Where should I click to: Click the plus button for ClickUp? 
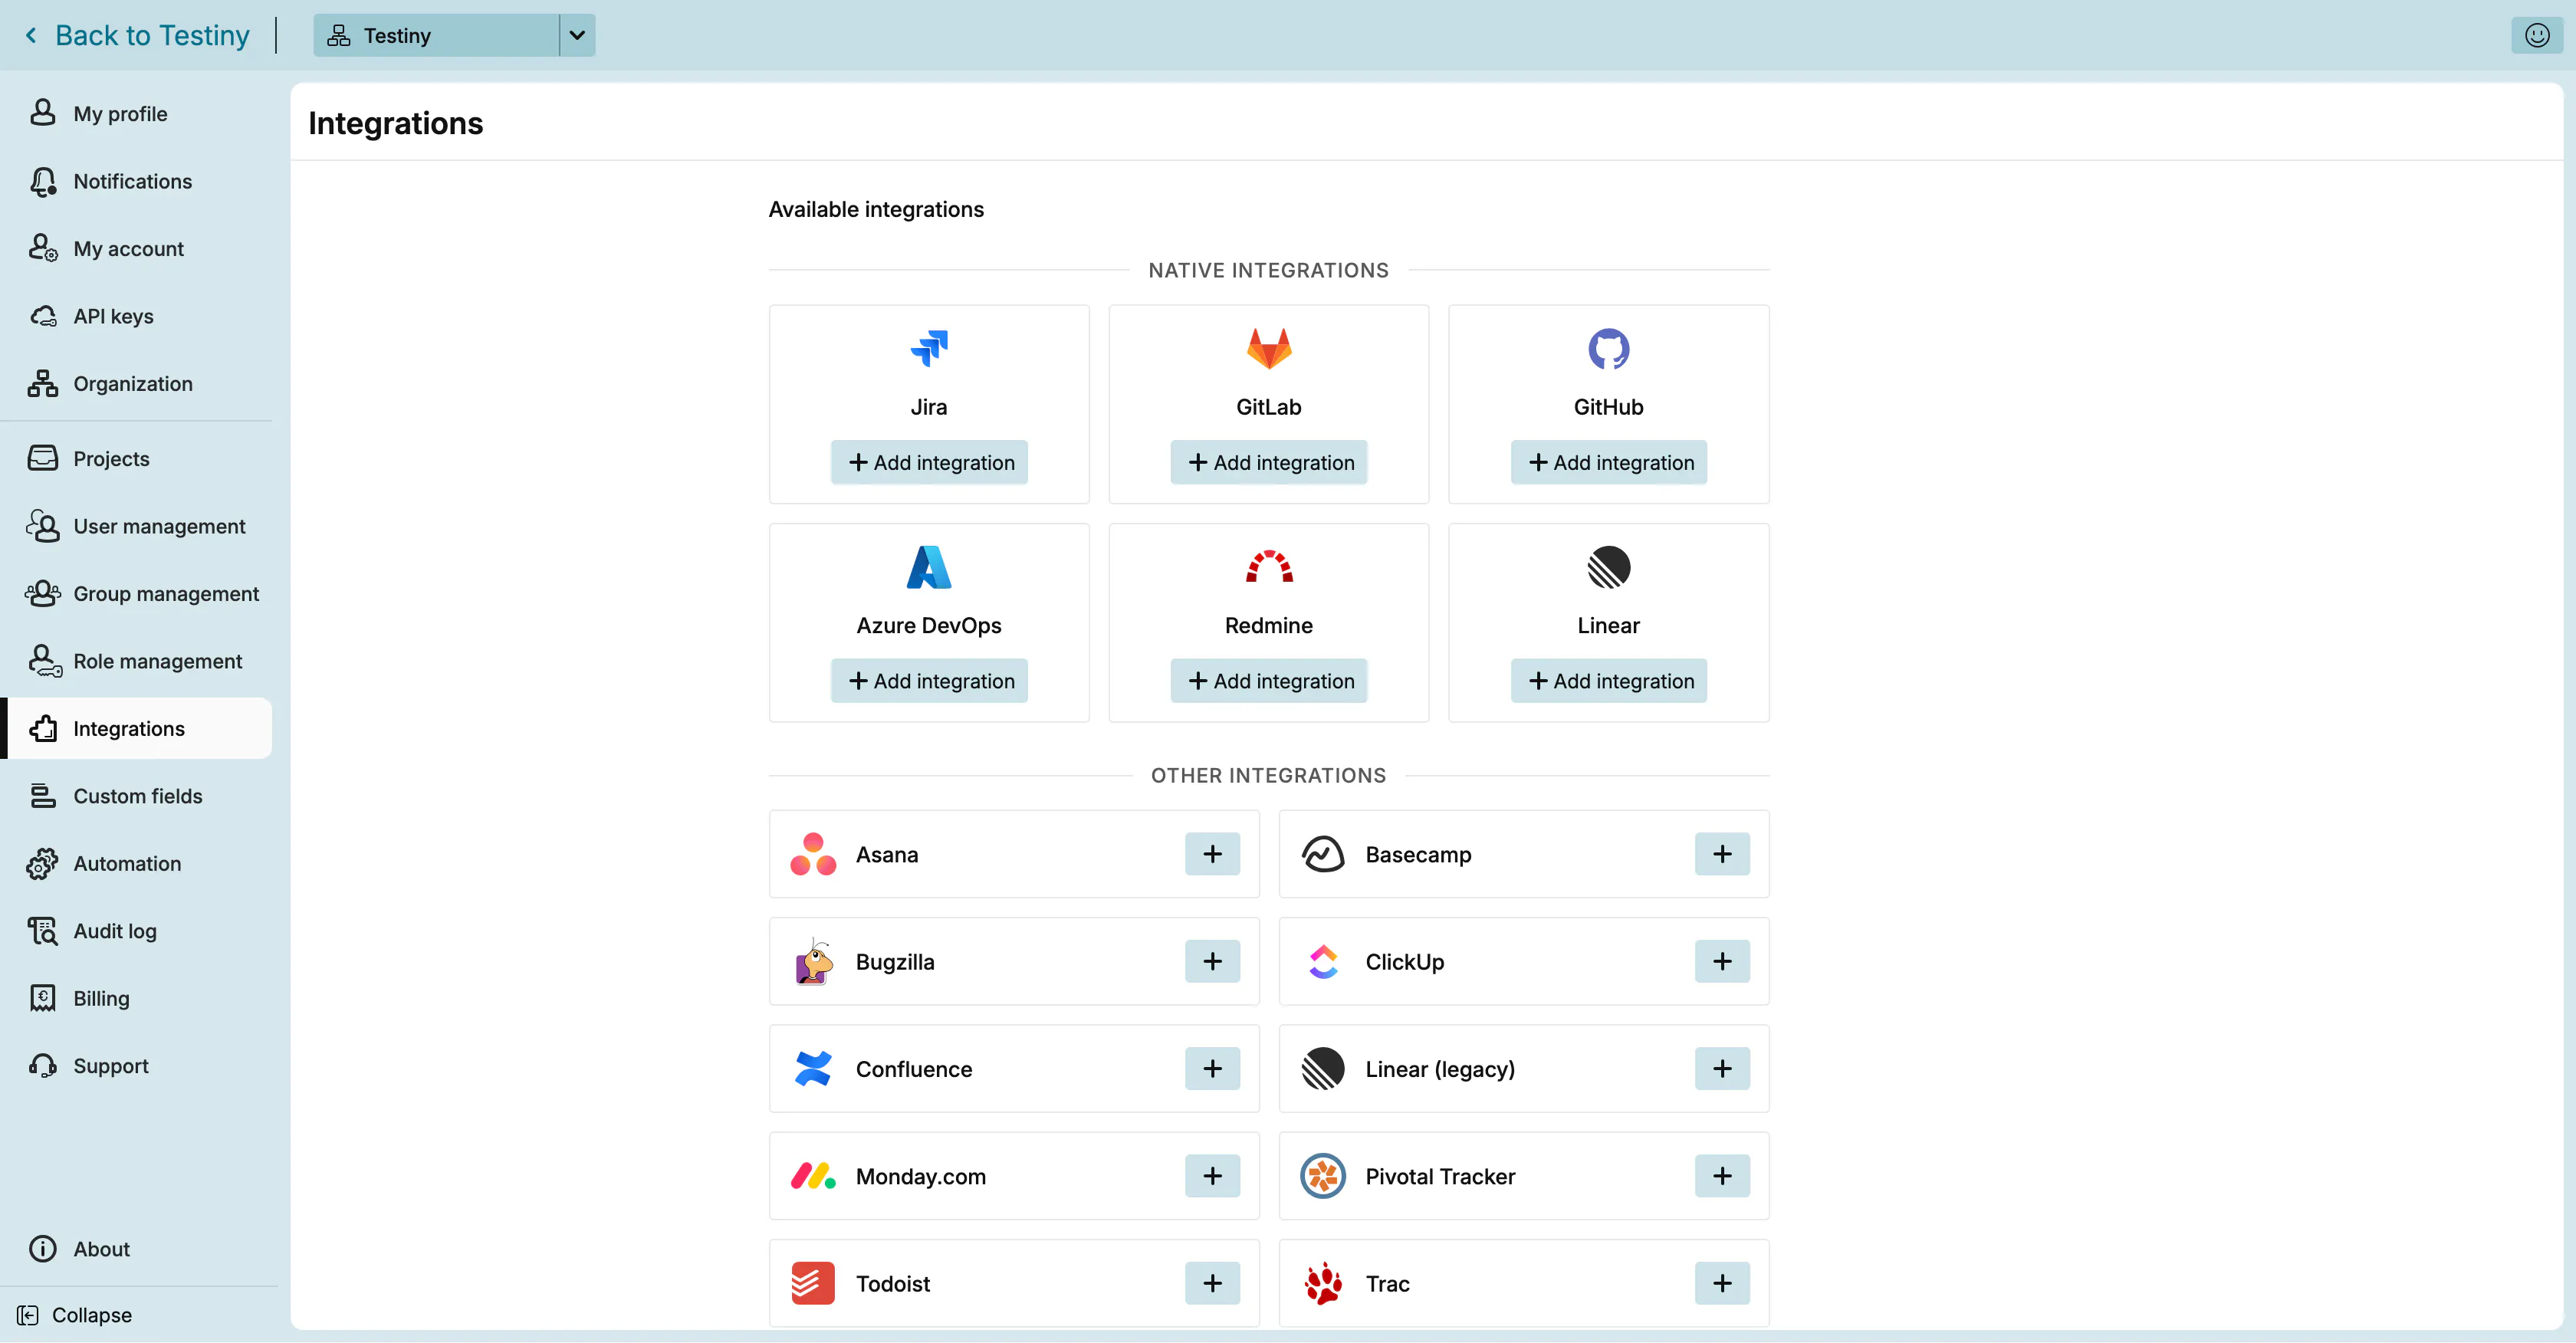coord(1722,961)
